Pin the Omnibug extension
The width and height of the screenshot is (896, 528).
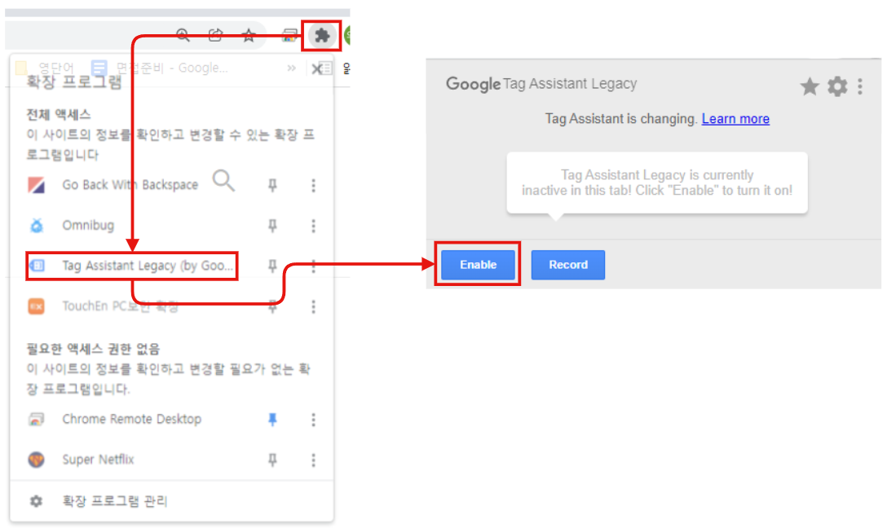click(x=272, y=226)
